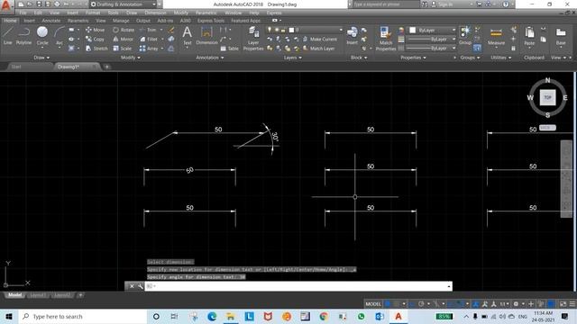Viewport: 577px width, 324px height.
Task: Open the Manage ribbon tab
Action: coord(121,21)
